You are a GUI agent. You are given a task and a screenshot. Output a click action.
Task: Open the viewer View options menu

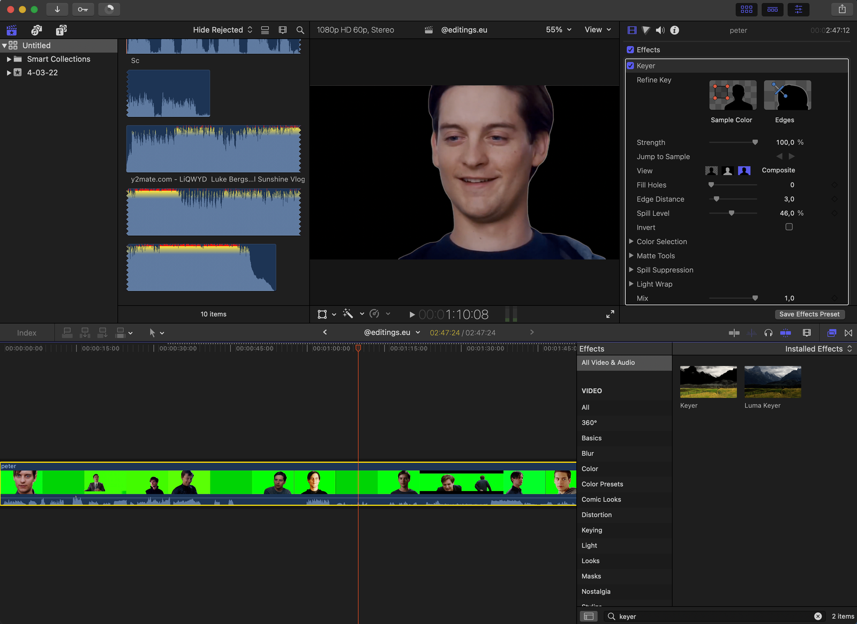pyautogui.click(x=598, y=29)
